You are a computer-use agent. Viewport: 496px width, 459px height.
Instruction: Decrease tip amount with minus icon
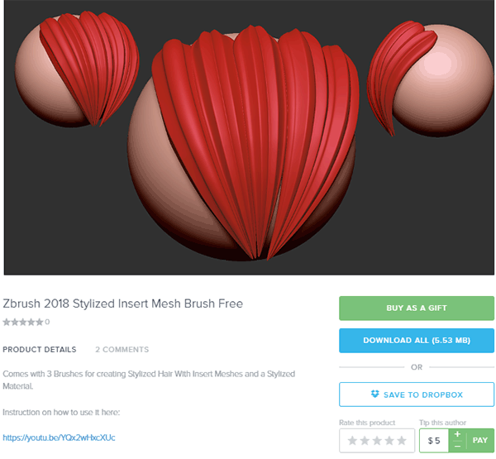point(457,447)
